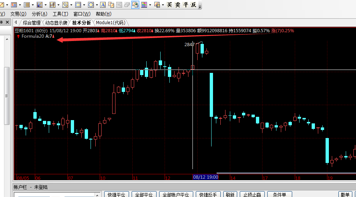Click the 快捷平仓 button
Image resolution: width=356 pixels, height=197 pixels.
tap(117, 194)
